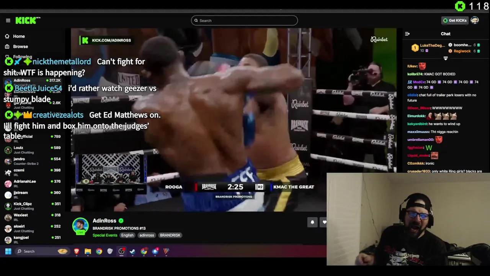Open the Windows Start menu

(8, 251)
